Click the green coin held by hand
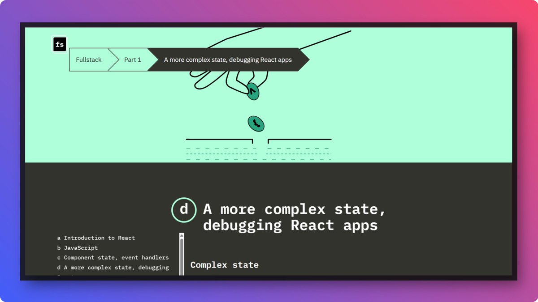 [253, 91]
